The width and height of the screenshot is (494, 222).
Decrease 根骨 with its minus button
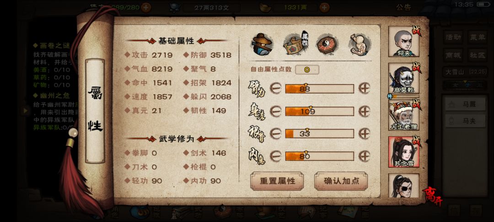point(276,133)
